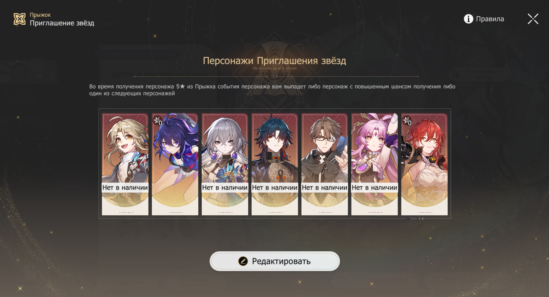Select the silver-haired character card

225,164
